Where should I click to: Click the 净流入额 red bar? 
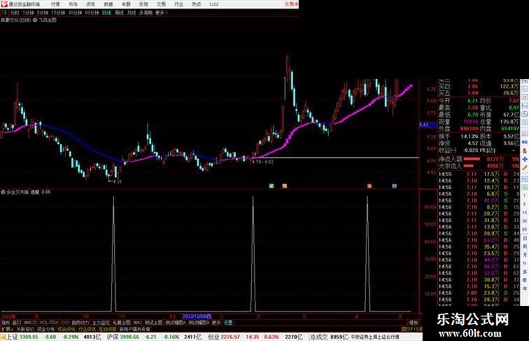point(472,158)
